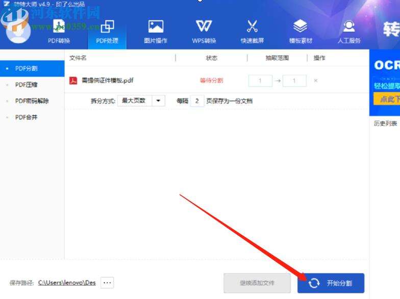Switch to WPS转换 conversion
The width and height of the screenshot is (400, 299).
coord(204,31)
